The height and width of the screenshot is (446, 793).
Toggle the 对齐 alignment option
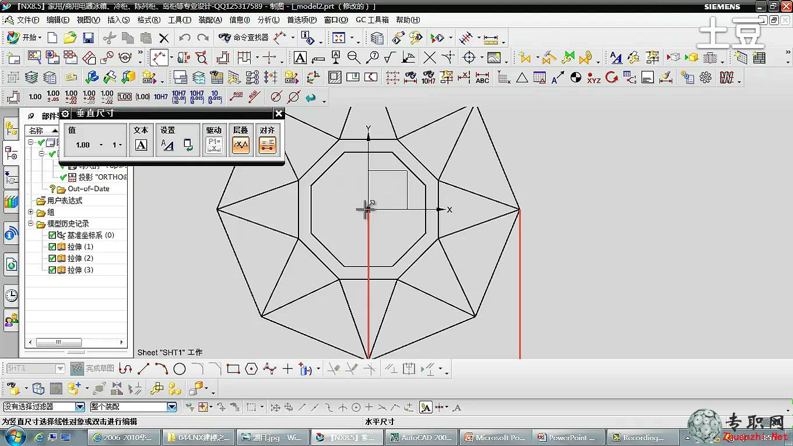(267, 145)
